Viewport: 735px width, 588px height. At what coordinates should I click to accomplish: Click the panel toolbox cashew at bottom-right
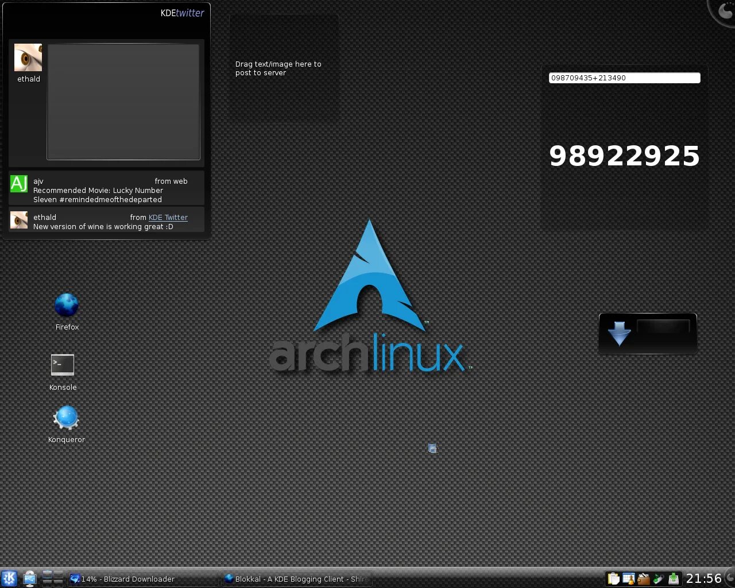pos(730,578)
